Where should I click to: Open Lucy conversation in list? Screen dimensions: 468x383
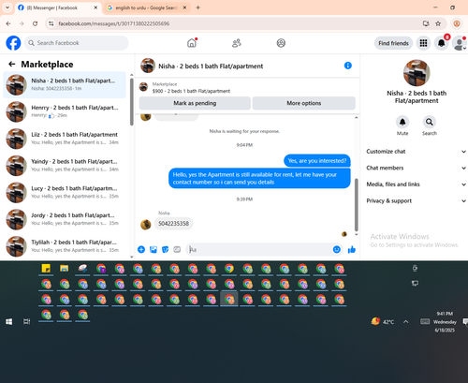pyautogui.click(x=65, y=192)
